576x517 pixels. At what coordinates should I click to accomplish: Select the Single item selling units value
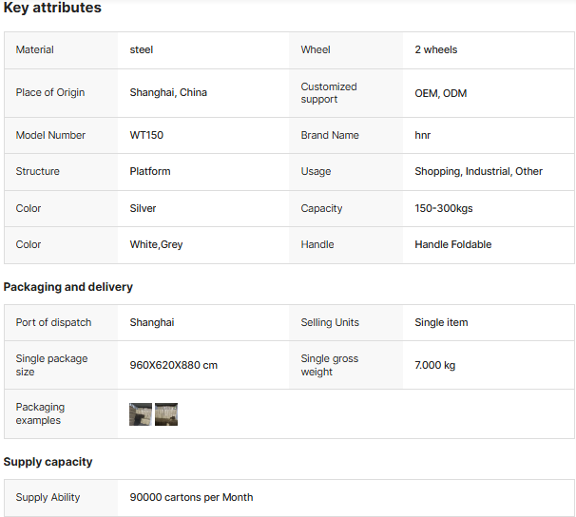pos(441,322)
